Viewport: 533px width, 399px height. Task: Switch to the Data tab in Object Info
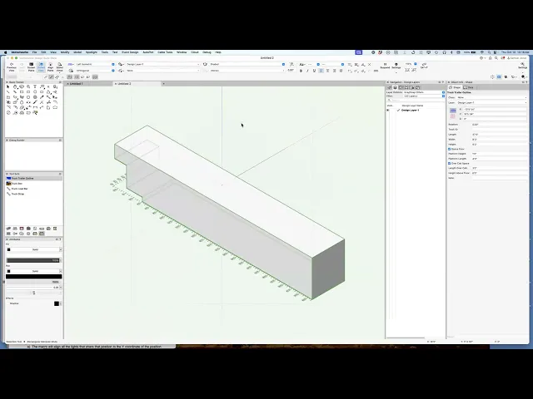tap(468, 87)
